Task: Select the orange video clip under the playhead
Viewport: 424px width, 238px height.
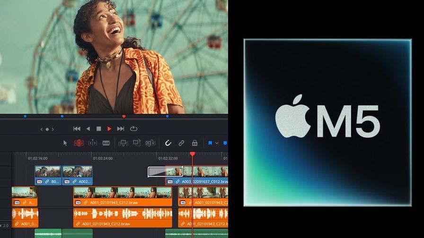Action: tap(203, 196)
